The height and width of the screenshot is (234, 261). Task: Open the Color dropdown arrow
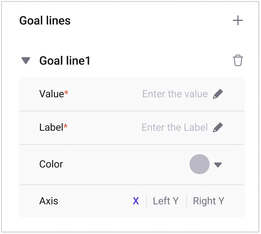pos(218,165)
